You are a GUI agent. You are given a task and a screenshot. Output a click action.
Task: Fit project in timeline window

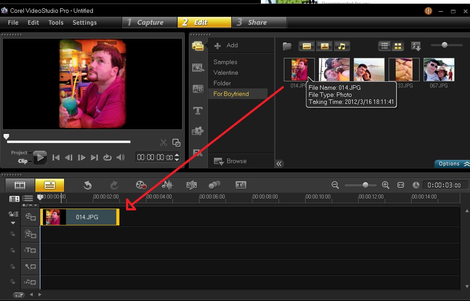click(401, 185)
